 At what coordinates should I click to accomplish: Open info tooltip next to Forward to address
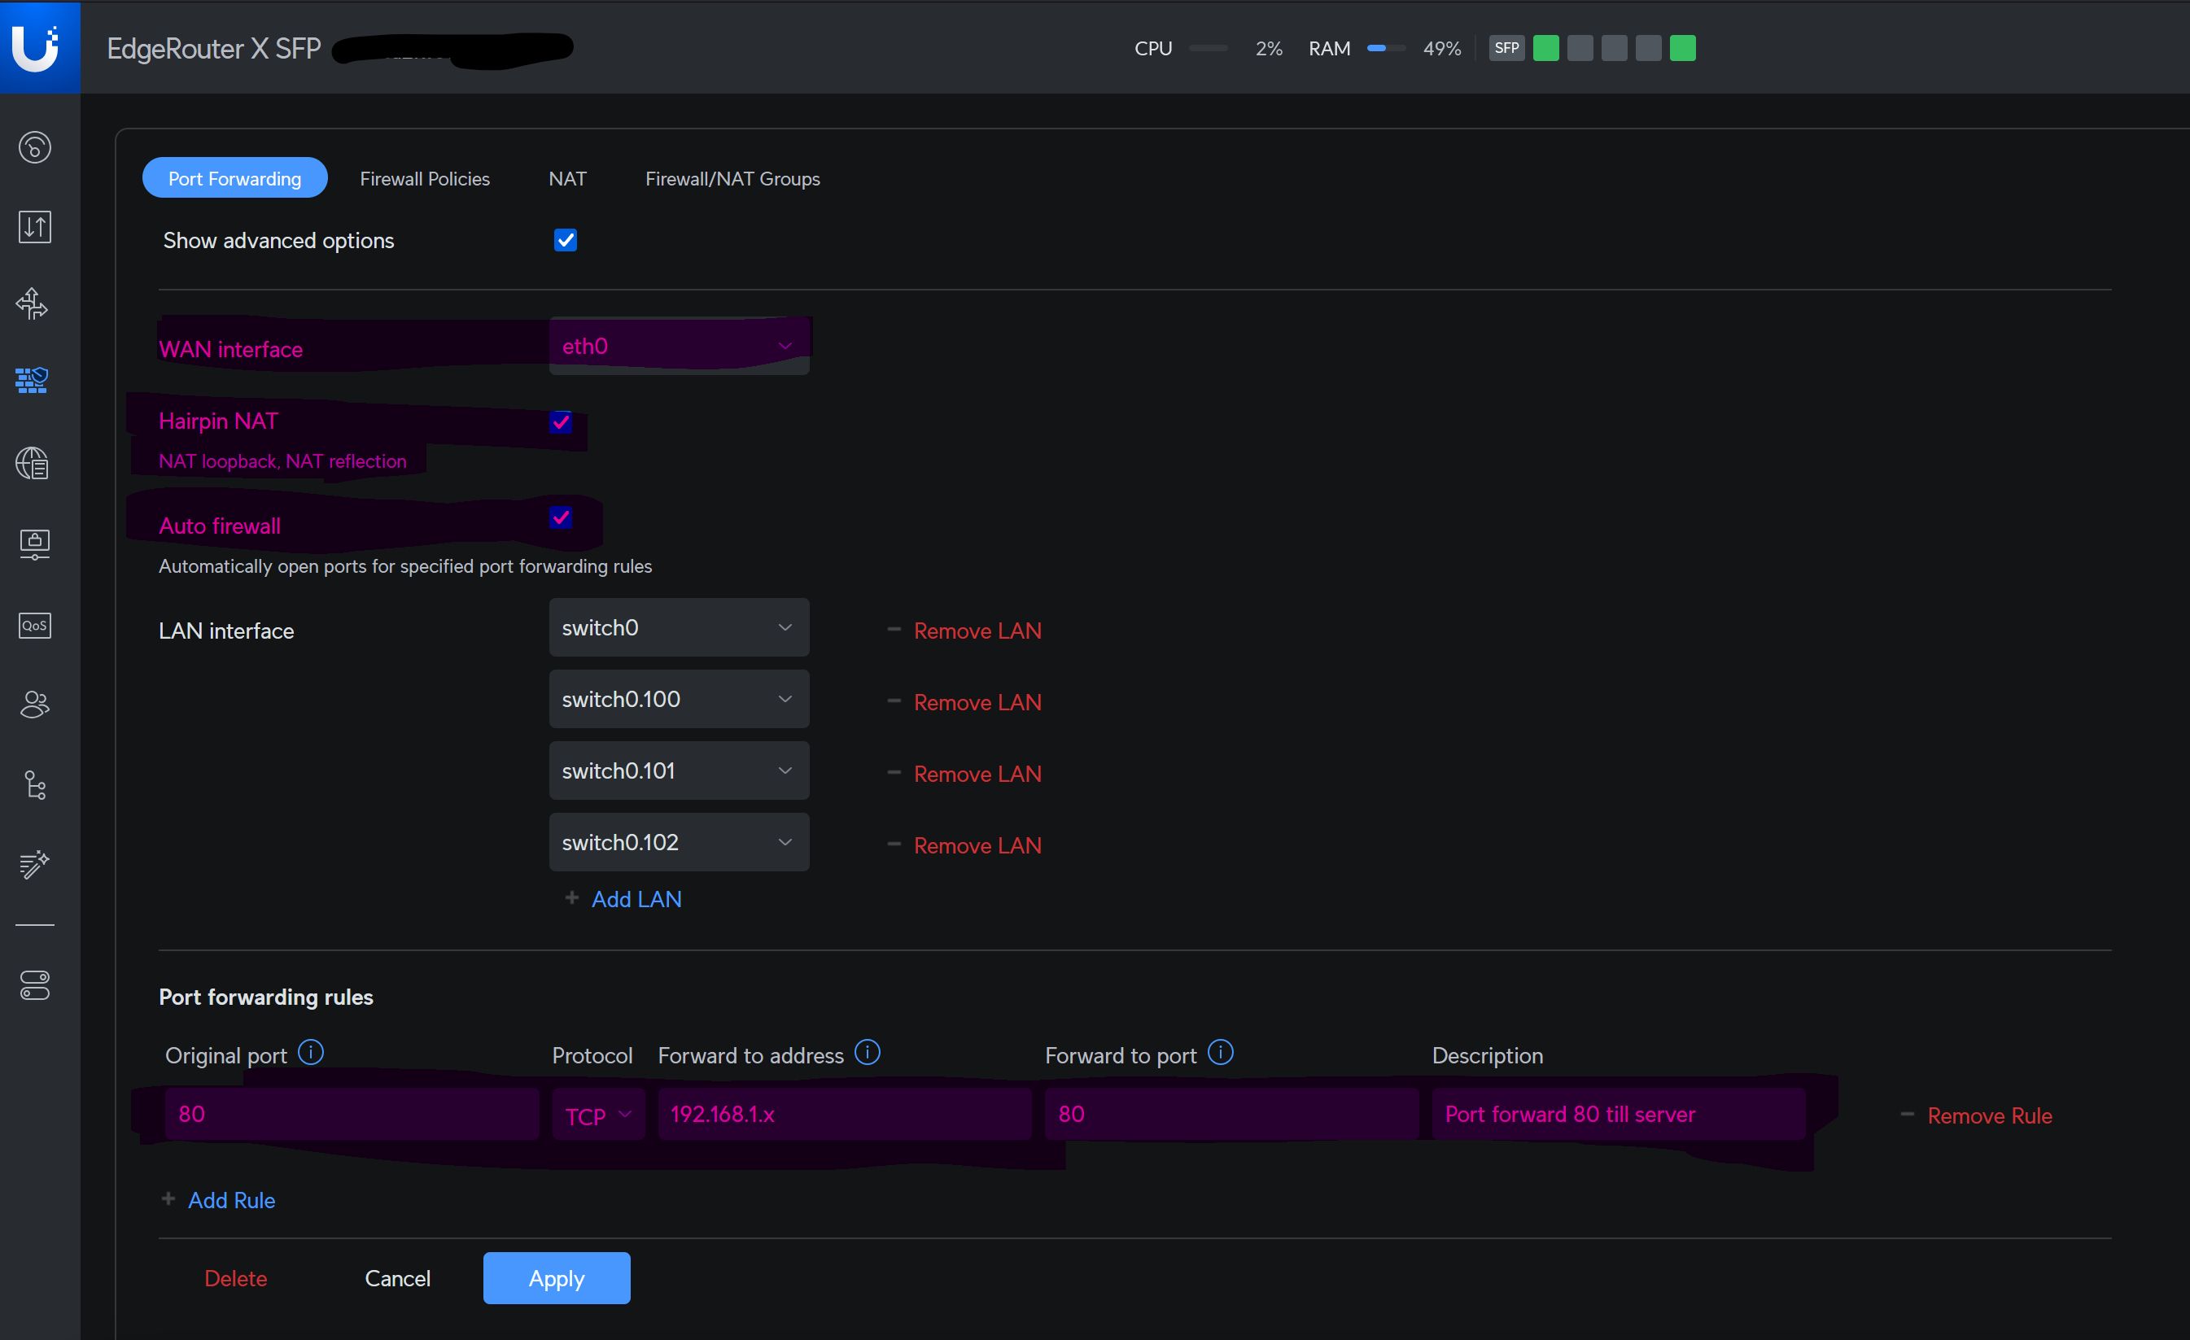[x=868, y=1053]
